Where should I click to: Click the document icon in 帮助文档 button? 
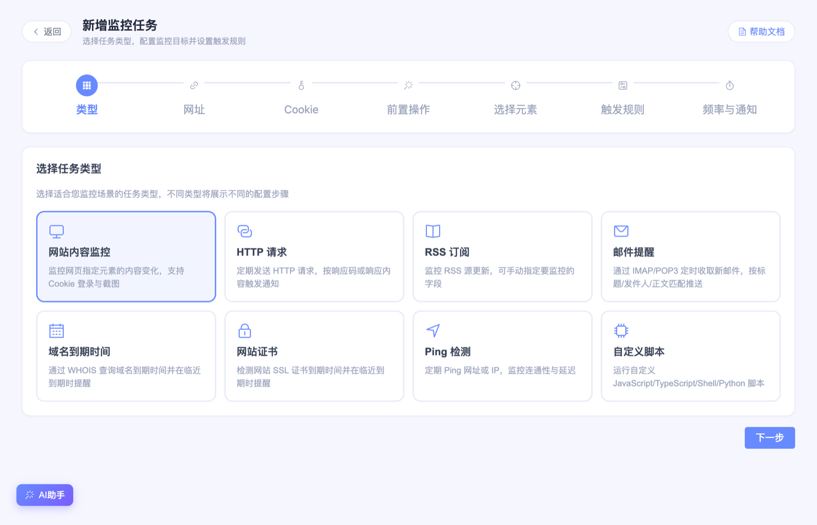[742, 32]
